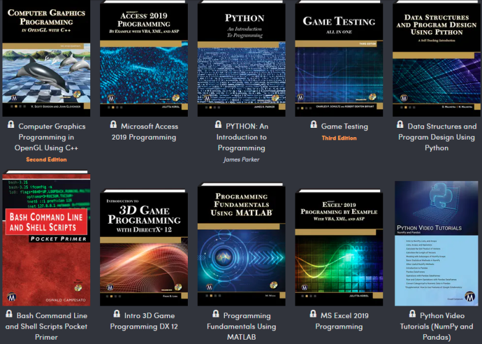Image resolution: width=482 pixels, height=344 pixels.
Task: Open the 3D Game Programming with DirectX 12 cover
Action: click(144, 248)
